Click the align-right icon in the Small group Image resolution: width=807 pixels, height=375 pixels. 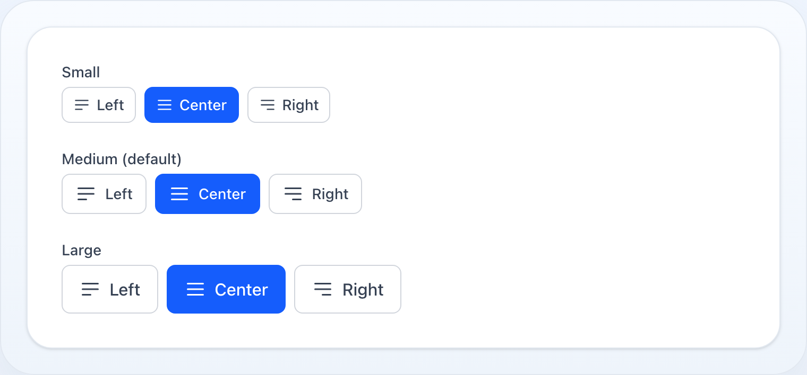pos(268,105)
